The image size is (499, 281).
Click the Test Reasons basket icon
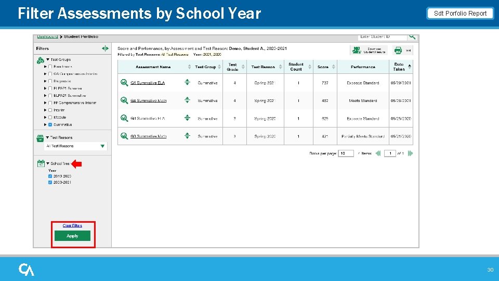pos(40,138)
